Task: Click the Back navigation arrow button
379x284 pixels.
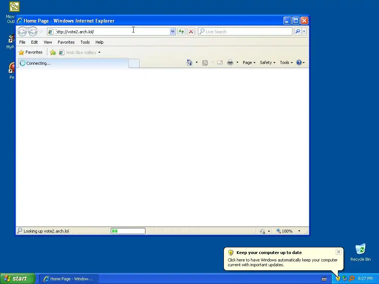Action: (22, 31)
